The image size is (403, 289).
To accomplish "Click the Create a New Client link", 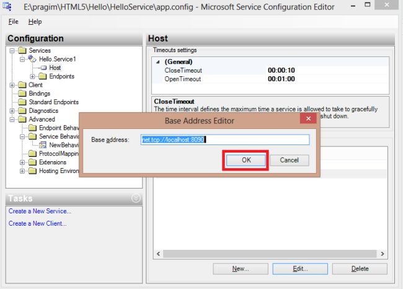I will [x=38, y=223].
